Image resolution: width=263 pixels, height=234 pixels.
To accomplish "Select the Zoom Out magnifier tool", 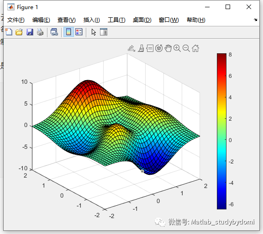I will tap(186, 48).
